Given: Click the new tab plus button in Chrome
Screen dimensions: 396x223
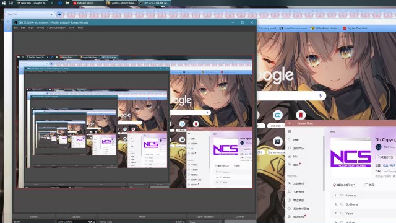Looking at the screenshot, I should (59, 14).
